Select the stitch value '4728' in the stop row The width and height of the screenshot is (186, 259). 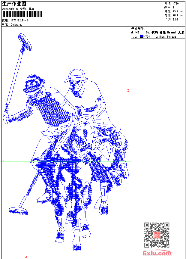pyautogui.click(x=147, y=37)
